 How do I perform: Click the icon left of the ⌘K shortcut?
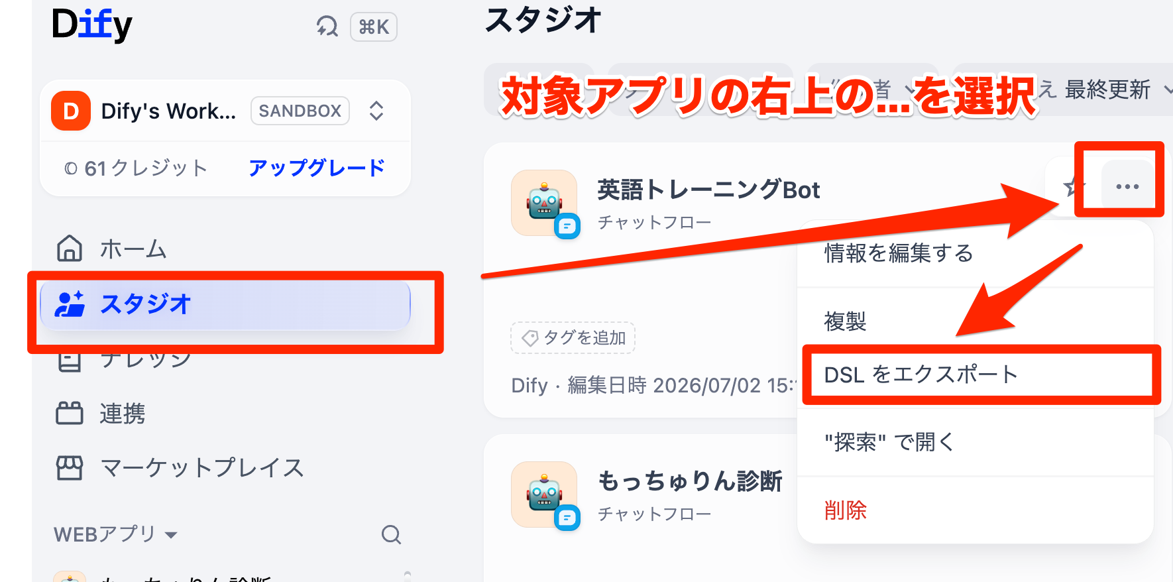[327, 27]
